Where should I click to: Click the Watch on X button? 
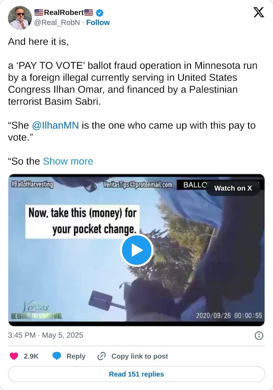tap(233, 188)
